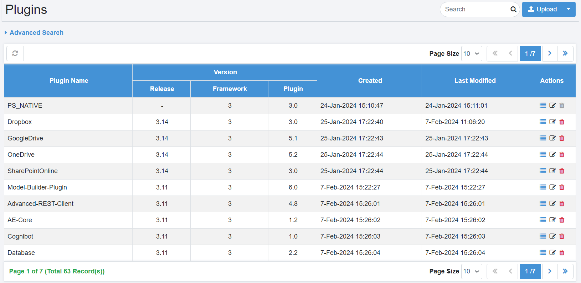Click the refresh icon above the table
Screen dimensions: 581x283
(x=15, y=53)
